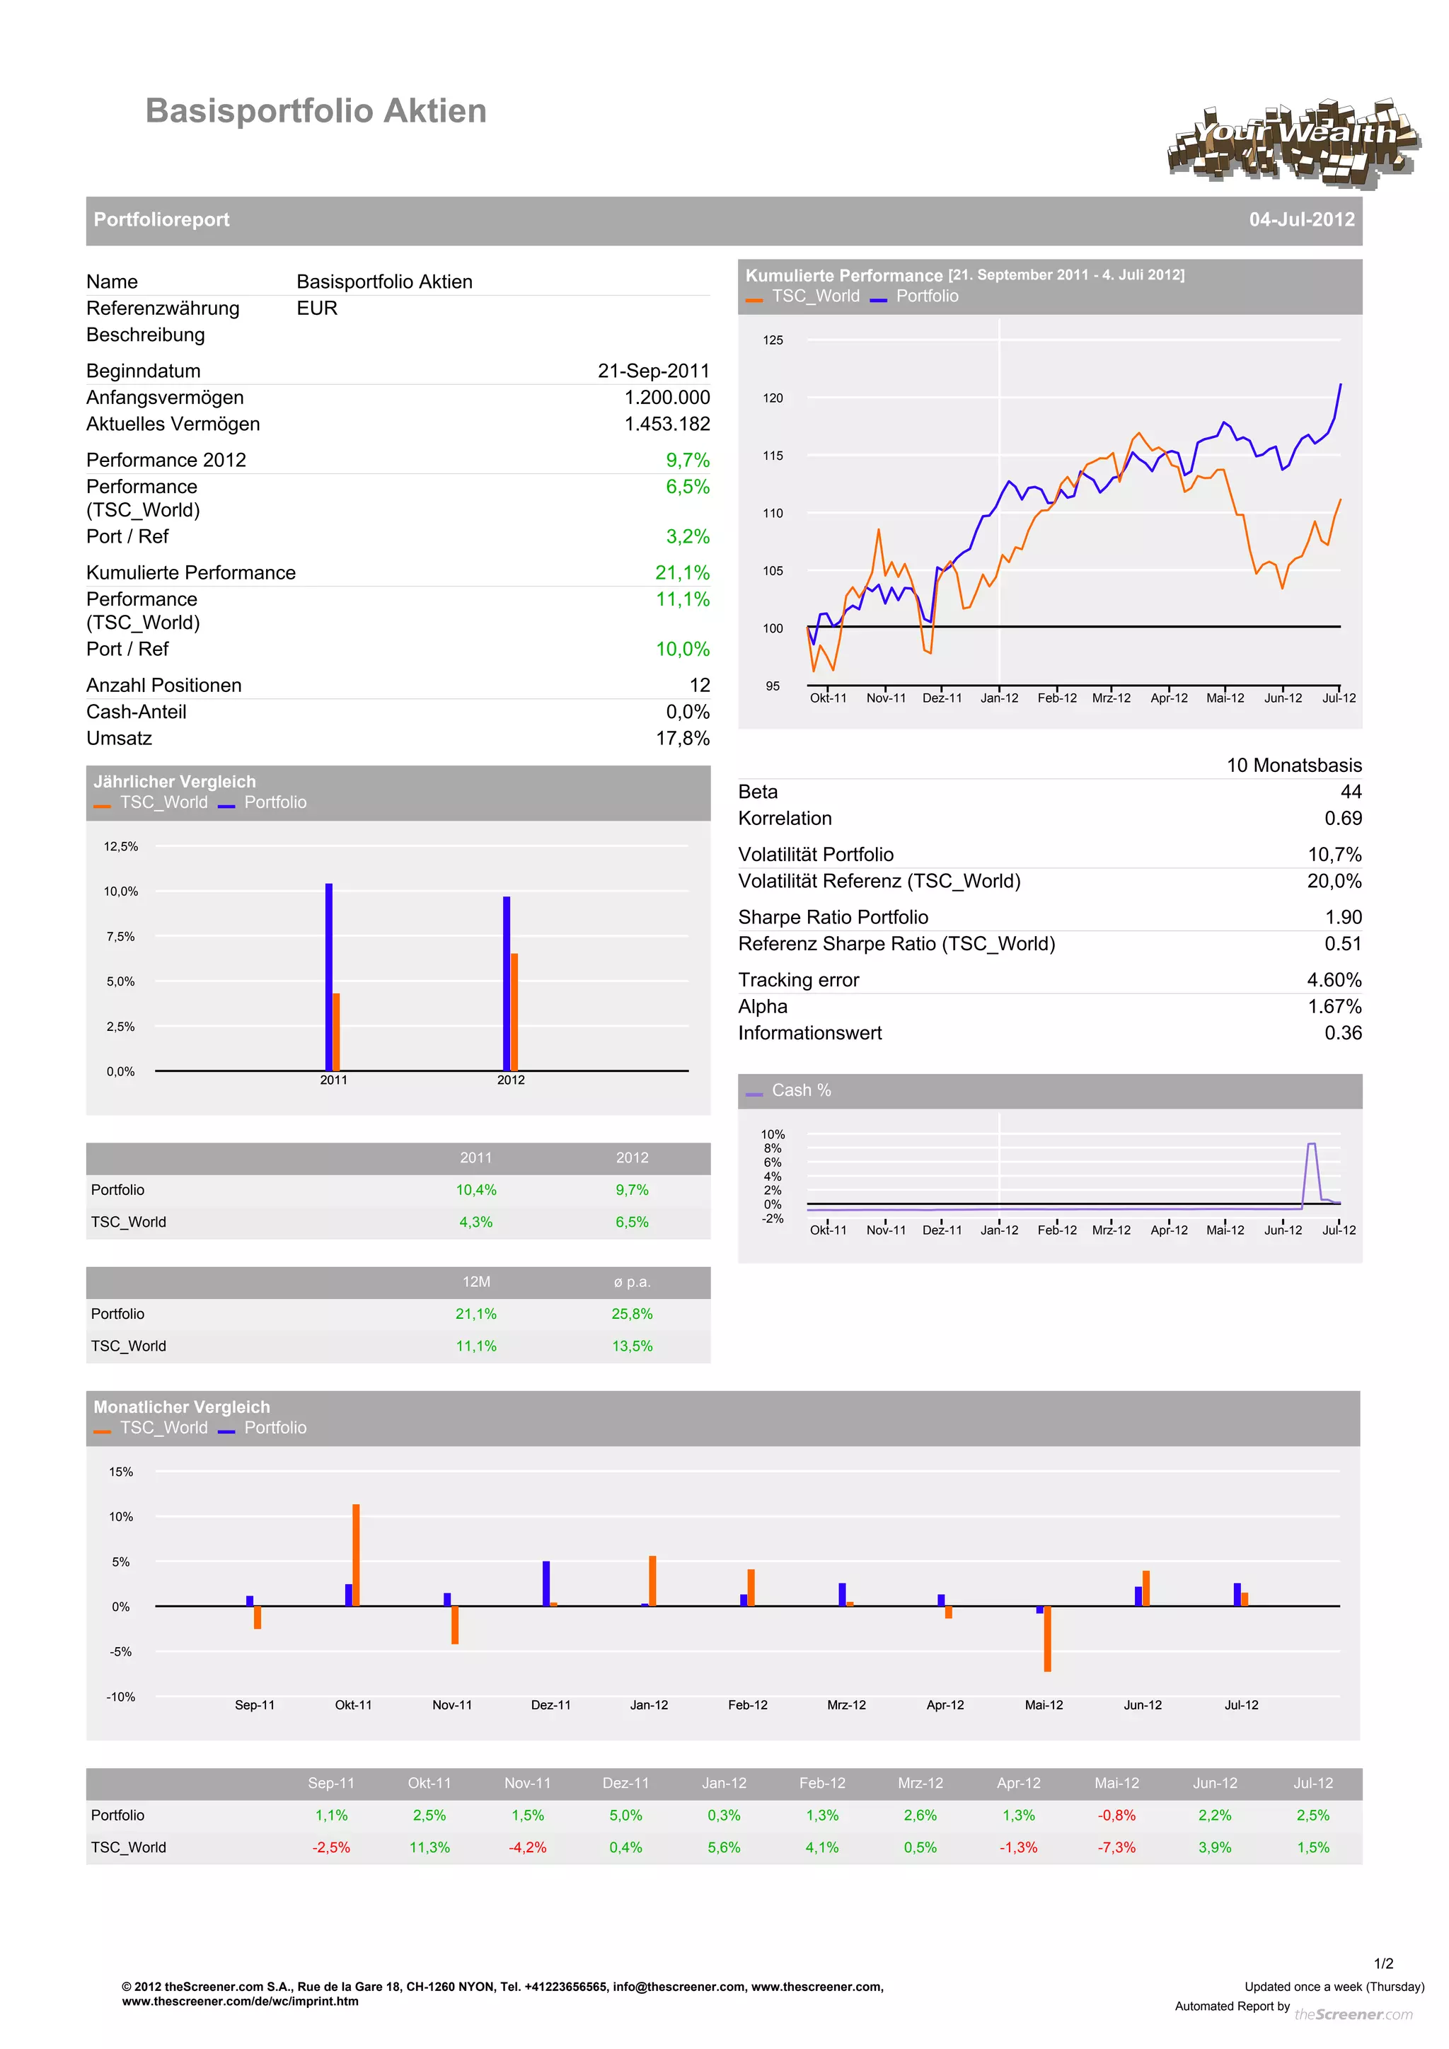Image resolution: width=1449 pixels, height=2049 pixels.
Task: Click Sharpe Ratio Portfolio value 1.90
Action: click(1343, 918)
